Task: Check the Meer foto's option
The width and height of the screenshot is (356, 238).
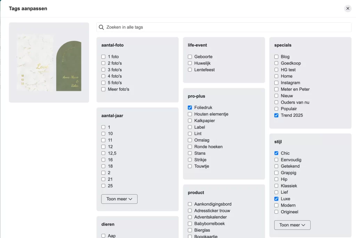Action: [x=103, y=89]
